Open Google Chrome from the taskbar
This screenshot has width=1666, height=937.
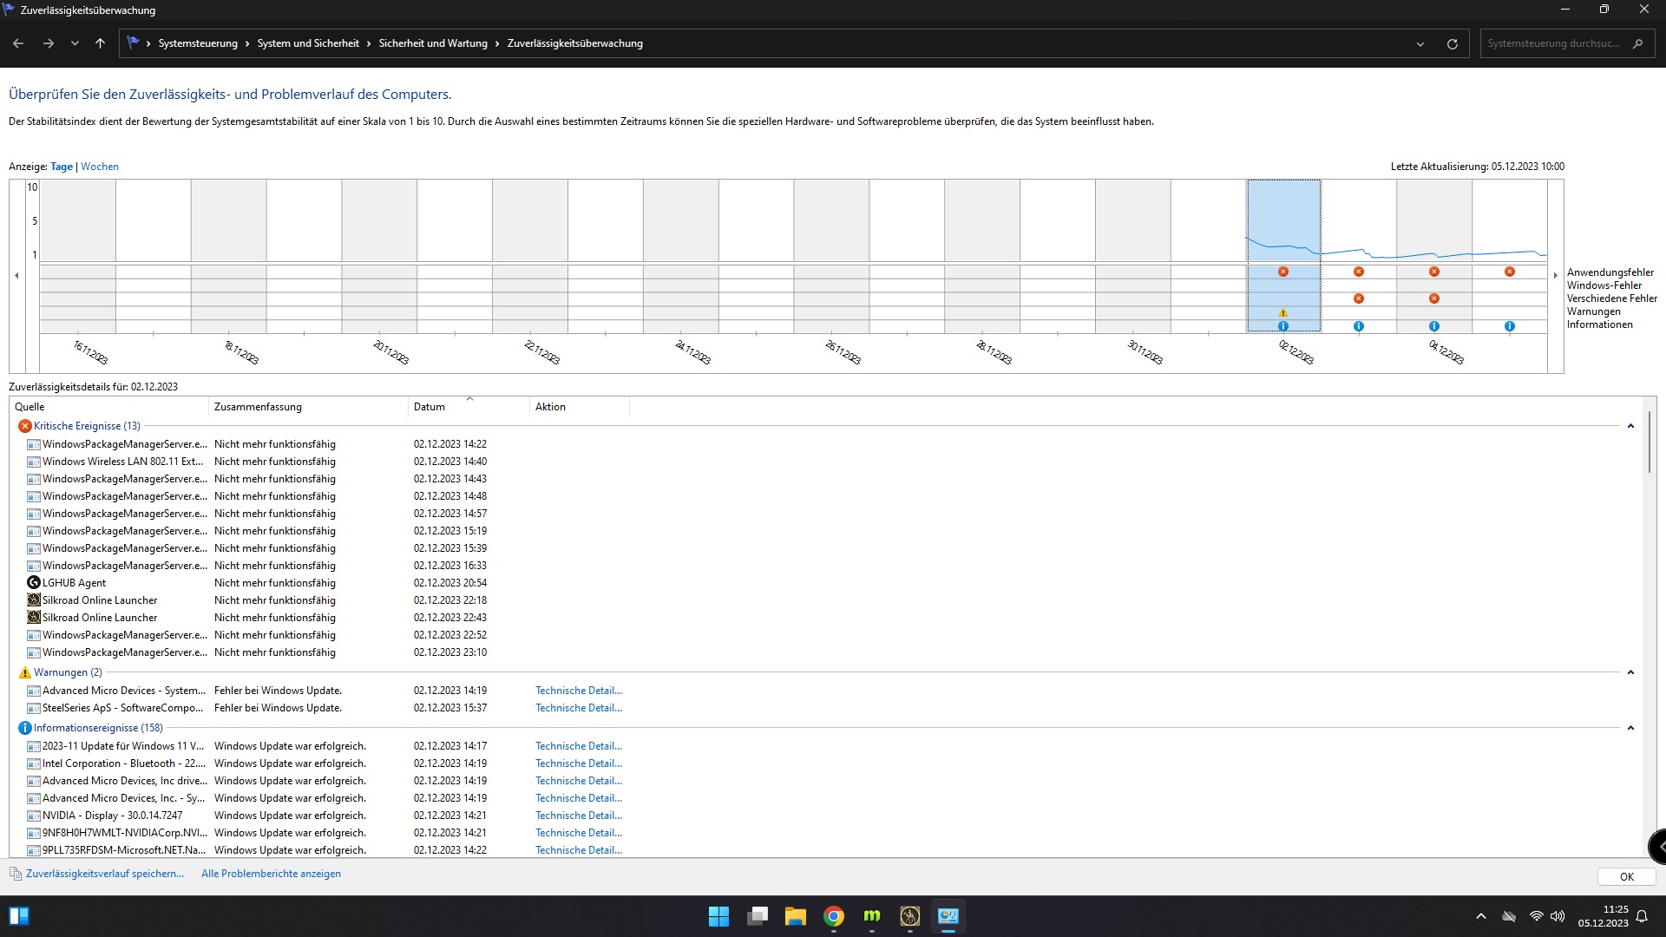tap(833, 916)
